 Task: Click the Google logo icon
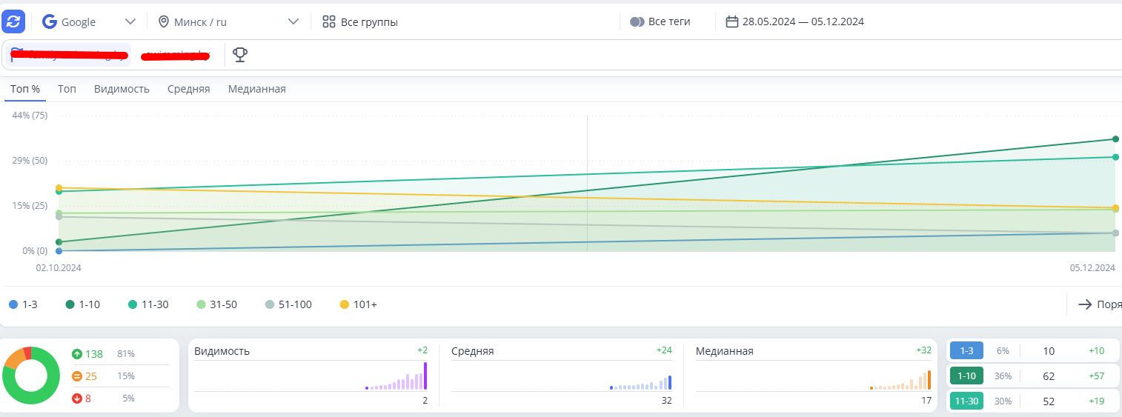50,21
